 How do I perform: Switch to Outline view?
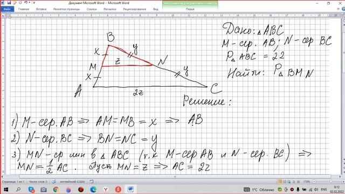[x=294, y=182]
